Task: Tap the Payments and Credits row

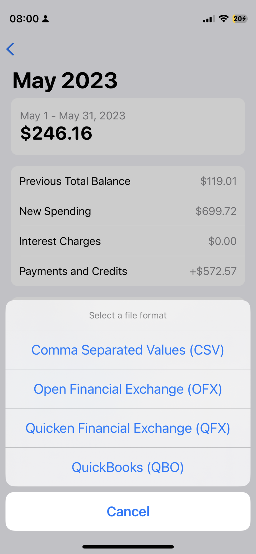Action: click(x=128, y=271)
